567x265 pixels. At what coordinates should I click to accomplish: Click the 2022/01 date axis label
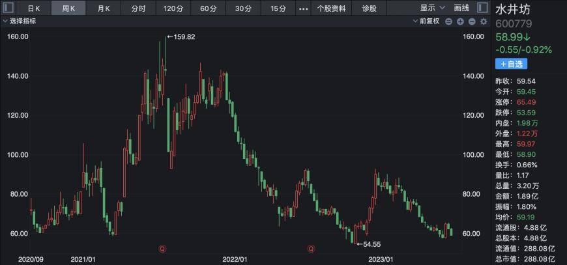[x=235, y=260]
